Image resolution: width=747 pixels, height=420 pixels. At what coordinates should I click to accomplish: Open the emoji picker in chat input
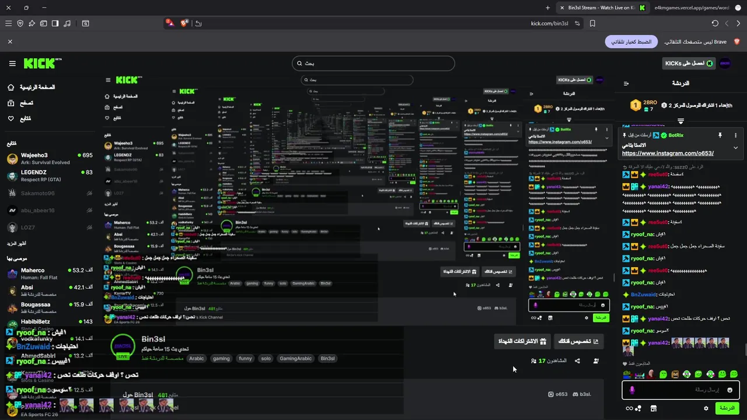[729, 390]
